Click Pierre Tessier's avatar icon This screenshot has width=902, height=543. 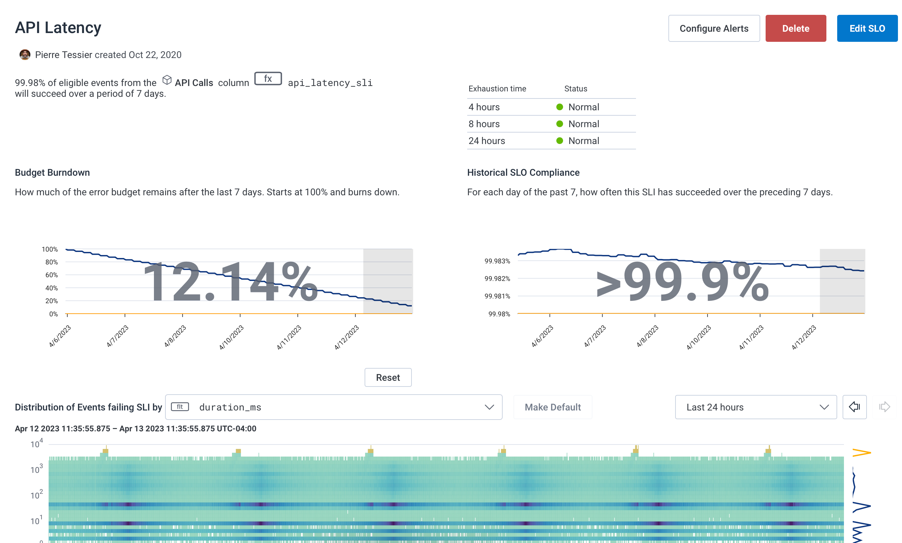tap(25, 55)
